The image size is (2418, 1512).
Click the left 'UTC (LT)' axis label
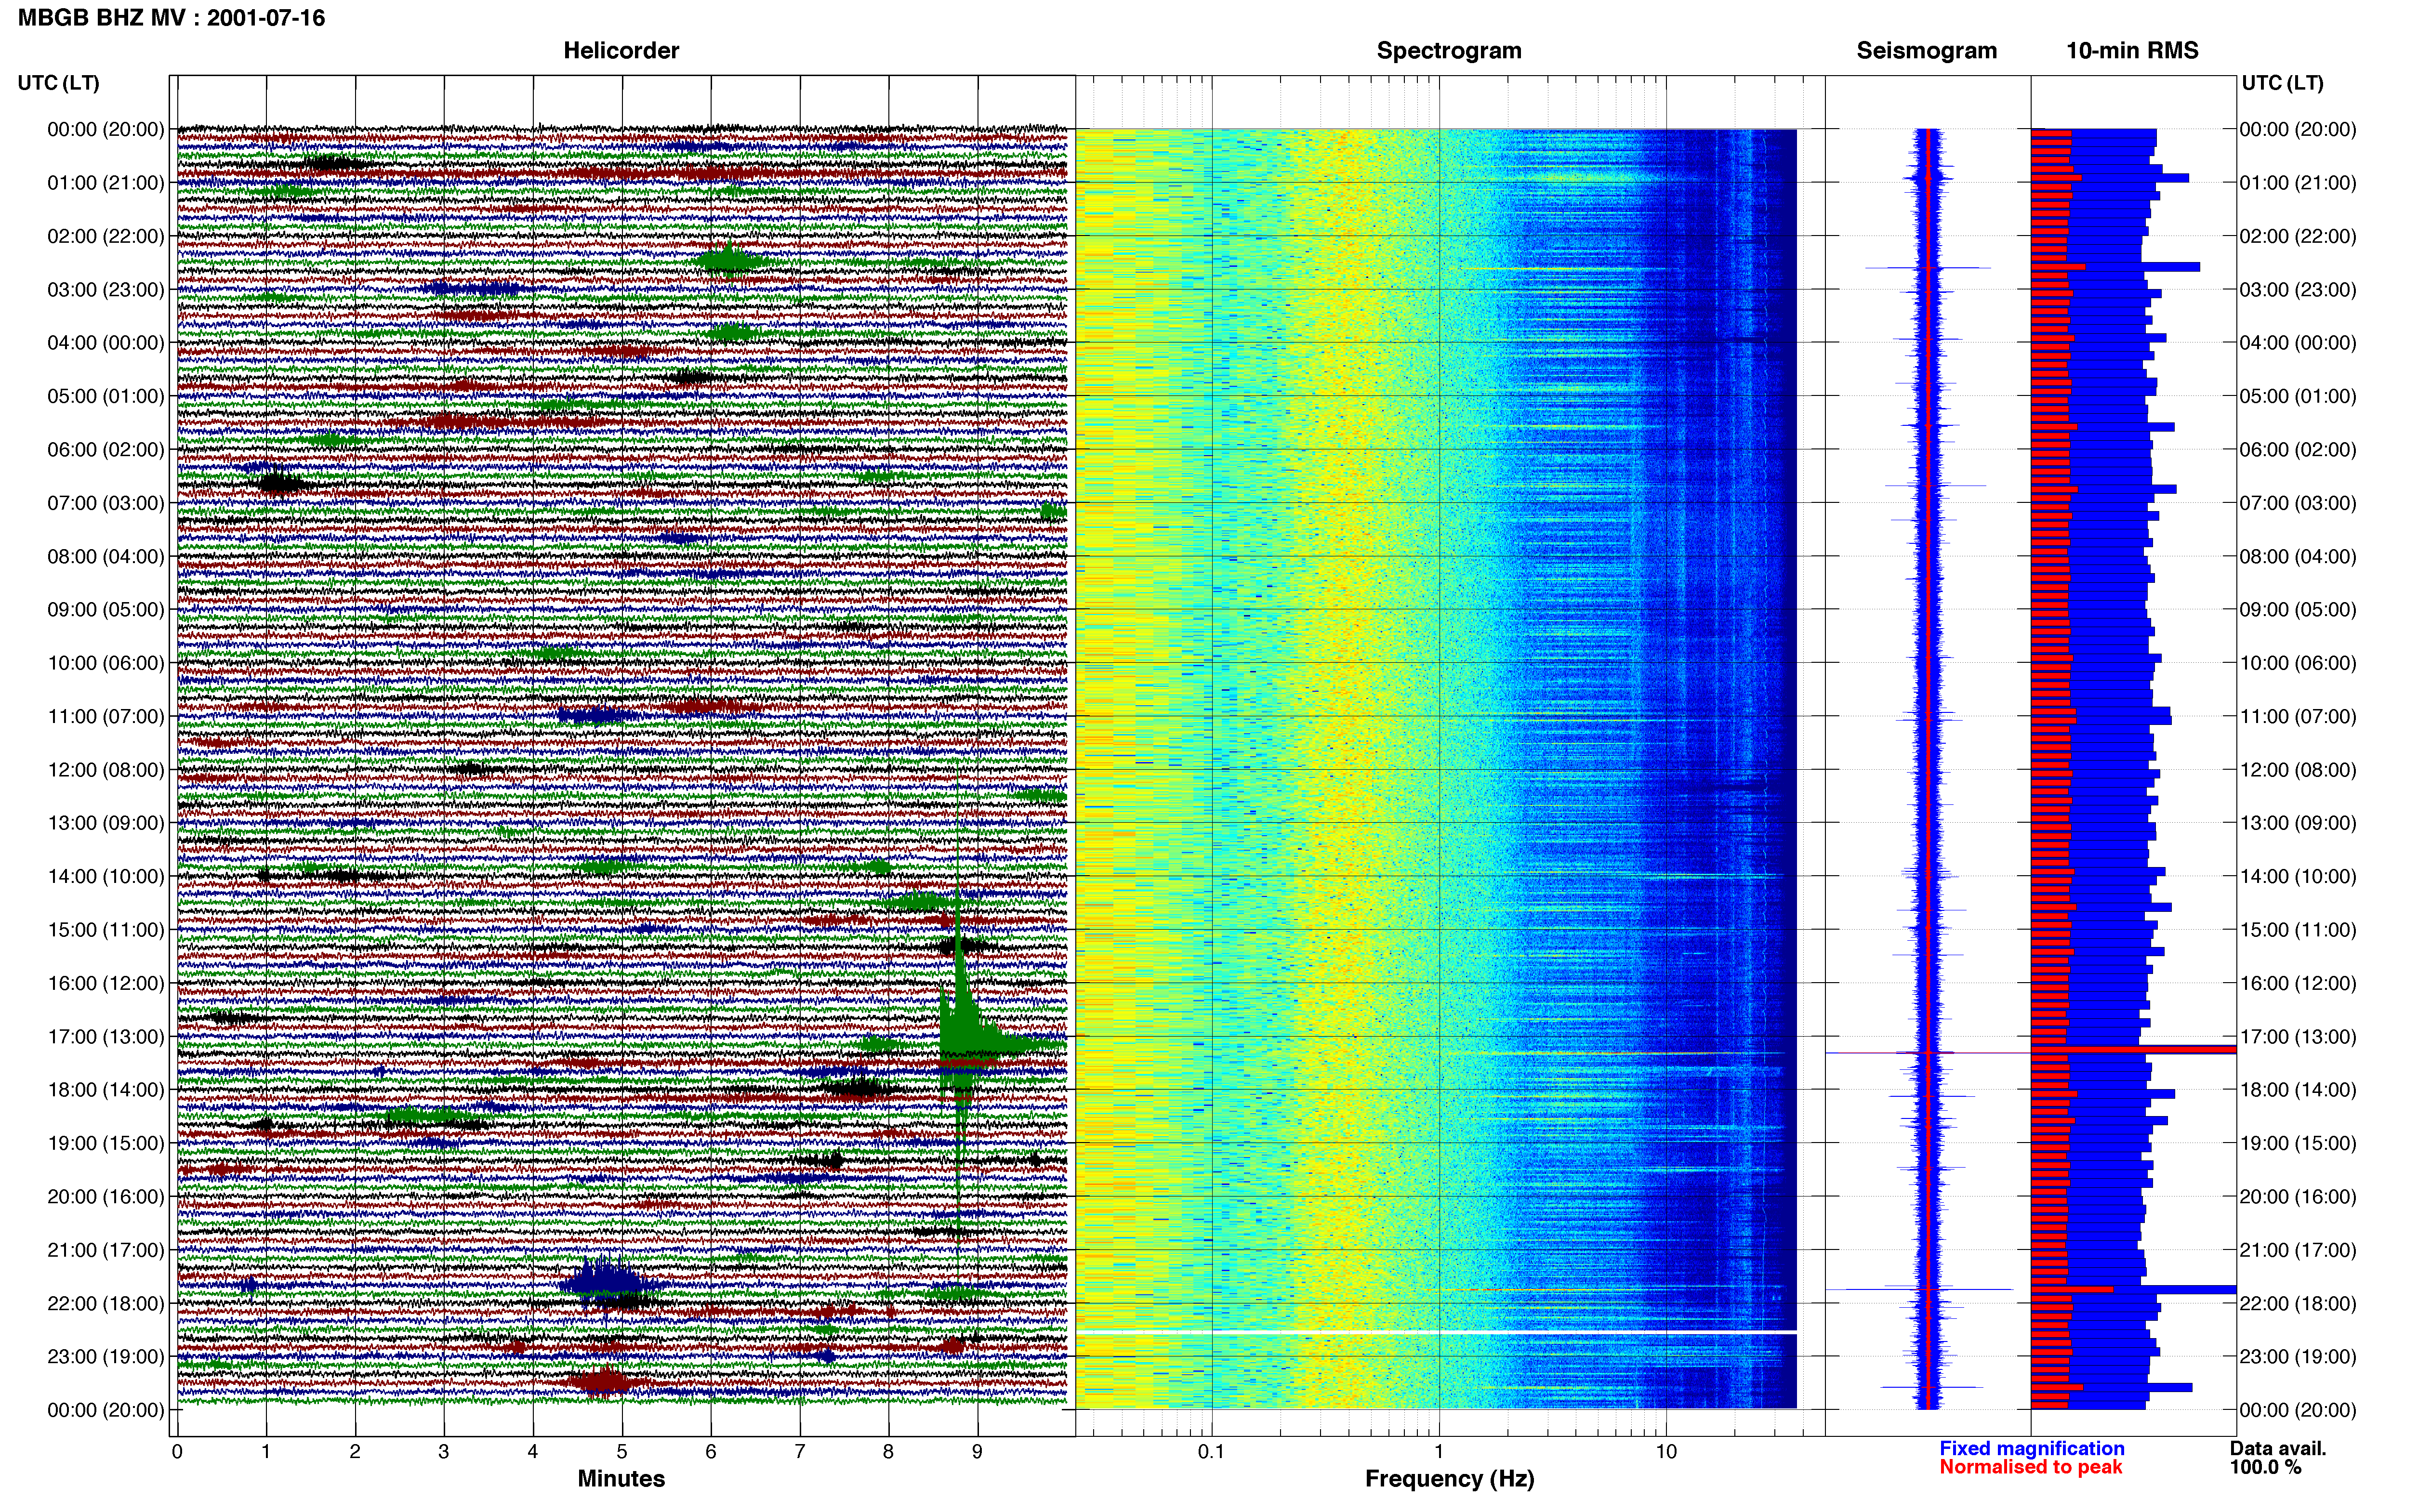[58, 82]
